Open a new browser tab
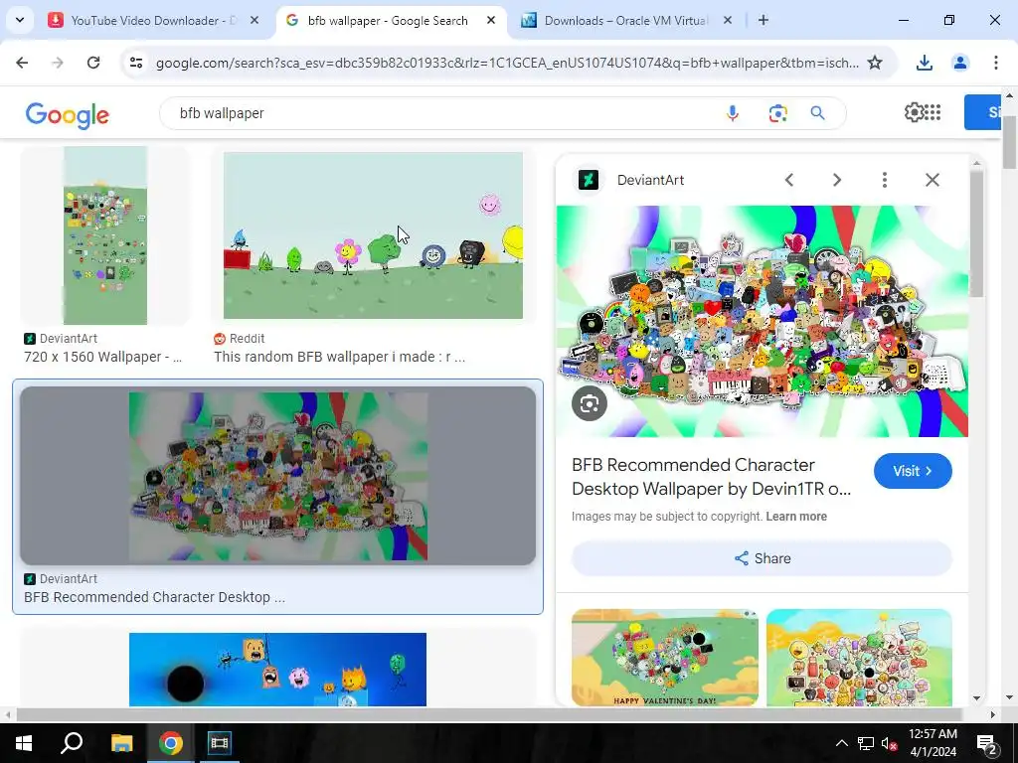This screenshot has height=763, width=1018. coord(763,21)
